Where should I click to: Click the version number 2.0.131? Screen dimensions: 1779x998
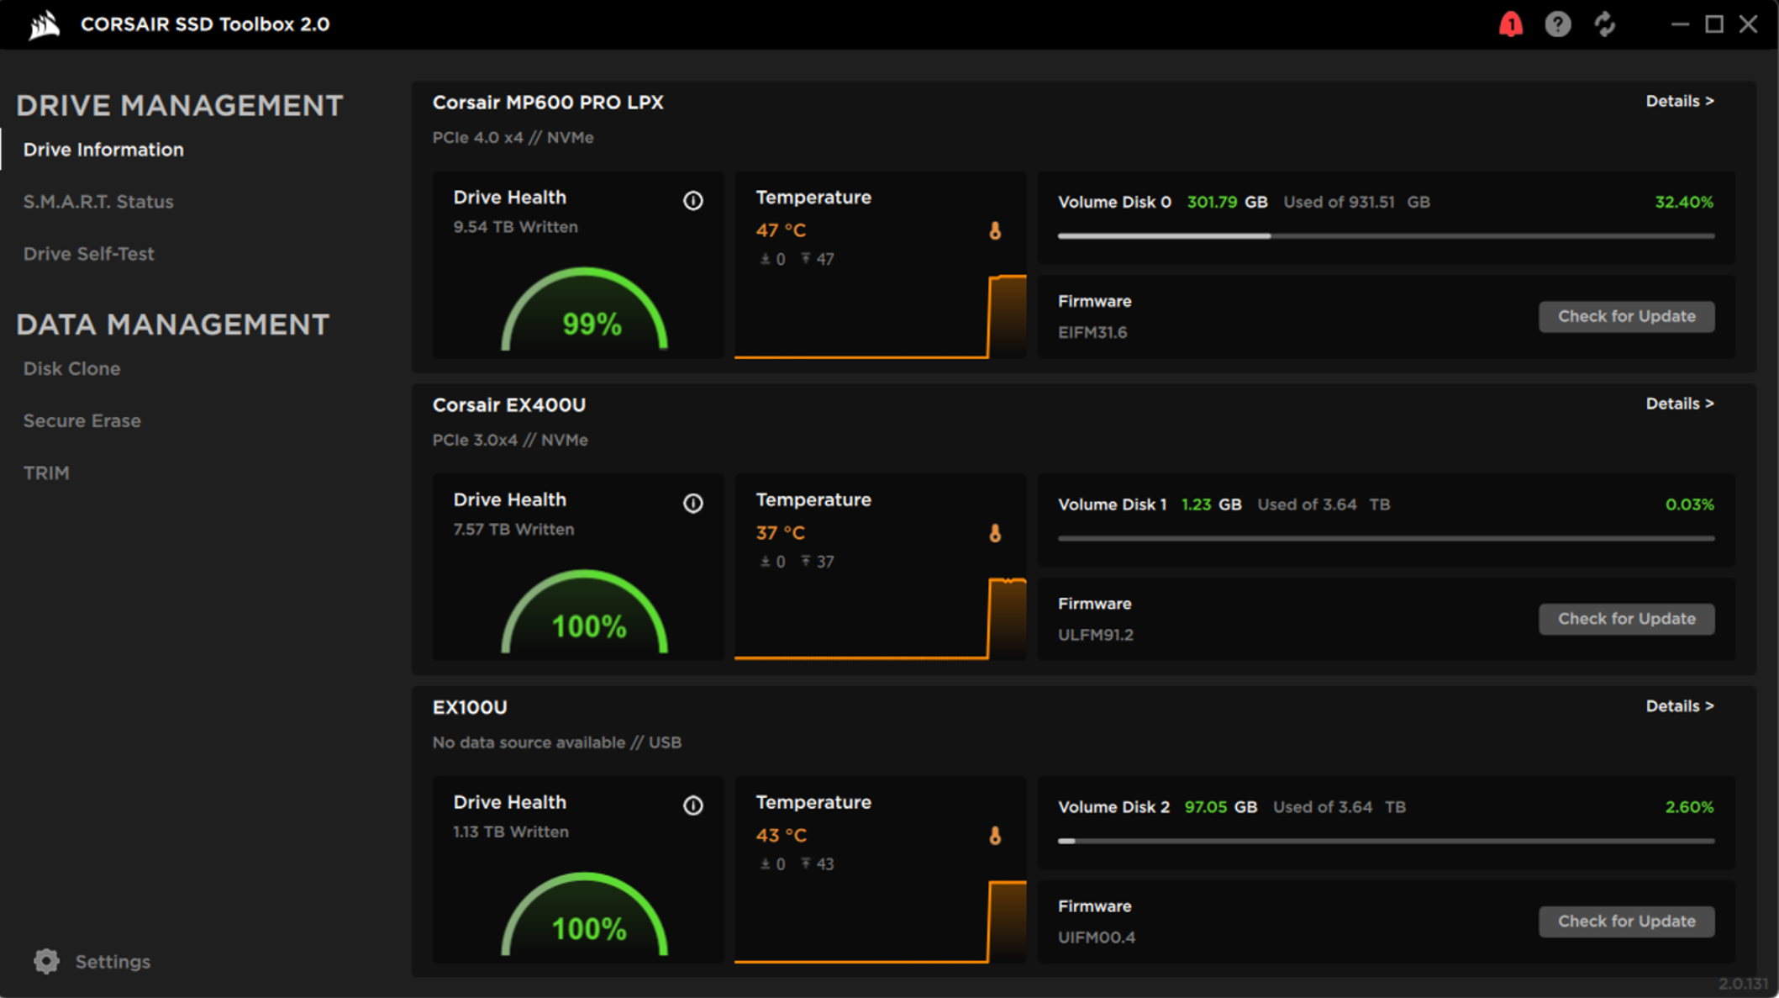pos(1742,984)
